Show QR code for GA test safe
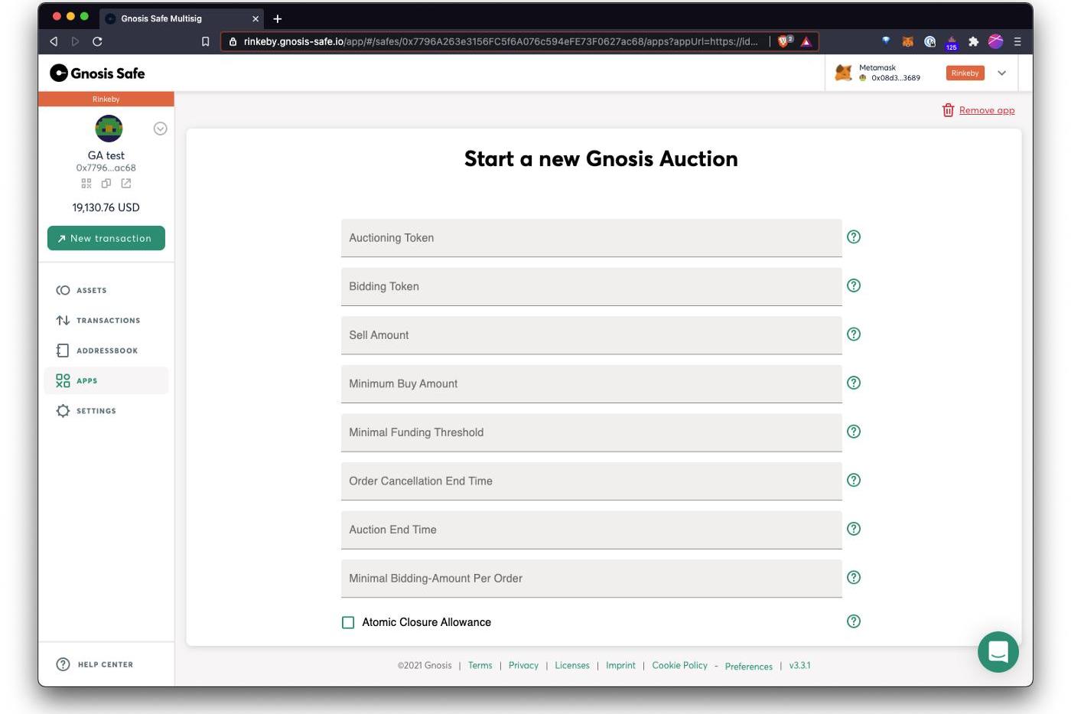The image size is (1071, 714). pyautogui.click(x=86, y=184)
